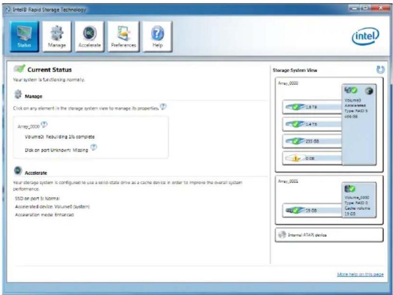Viewport: 393px width, 295px height.
Task: Click 'SSD on port 5: Normal' text
Action: click(x=37, y=199)
